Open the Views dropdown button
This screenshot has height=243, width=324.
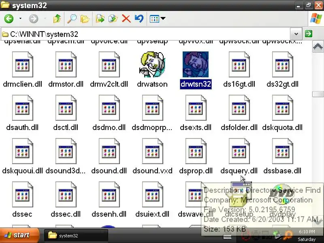(x=158, y=19)
